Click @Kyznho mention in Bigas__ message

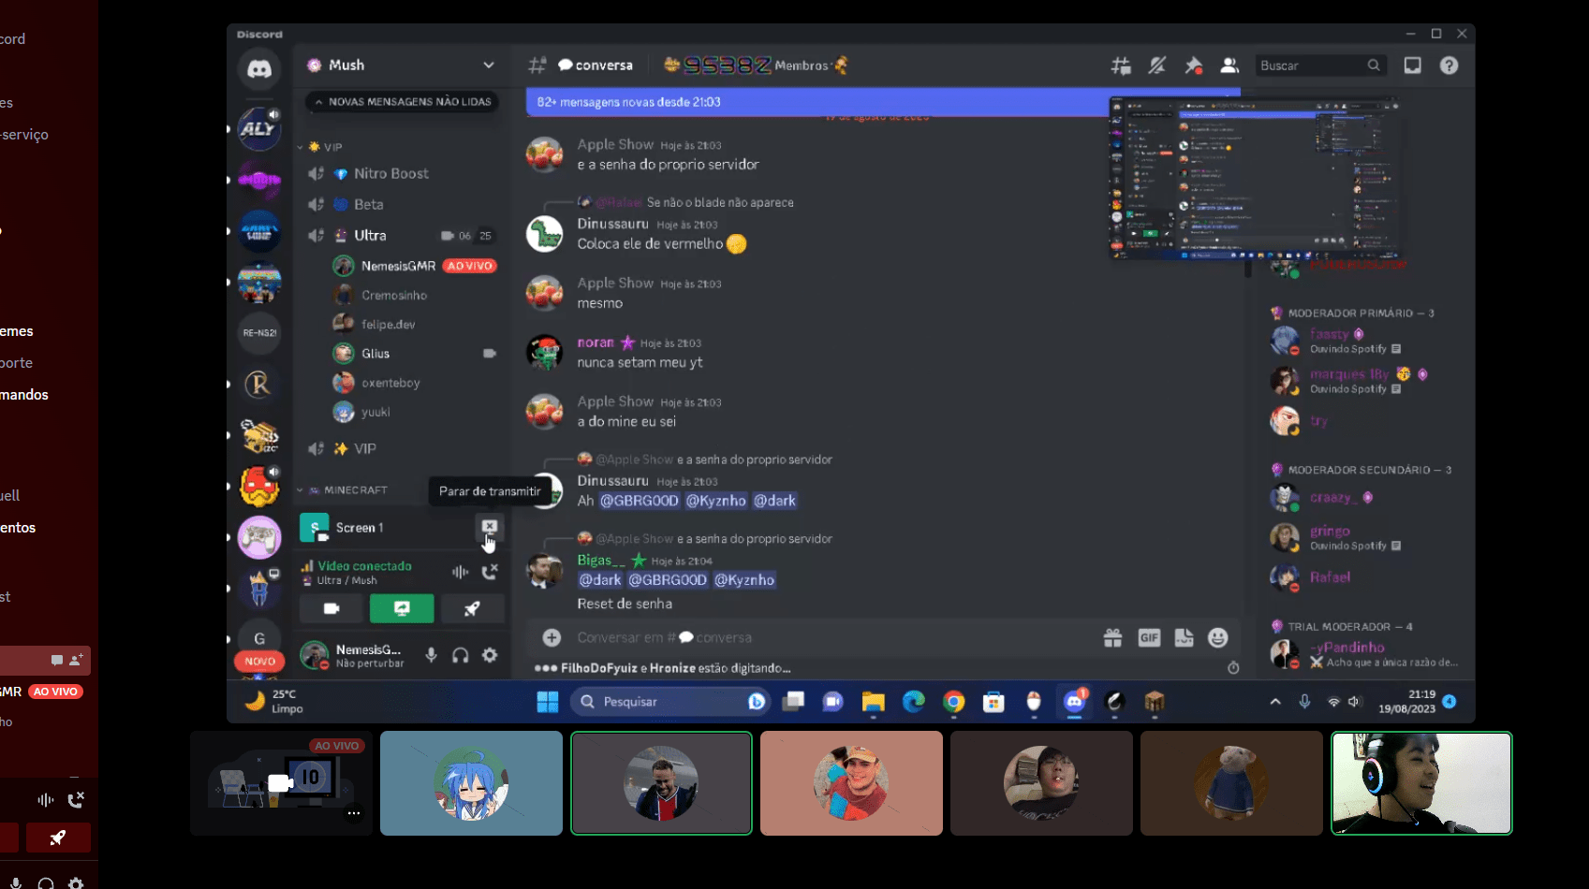(x=744, y=580)
